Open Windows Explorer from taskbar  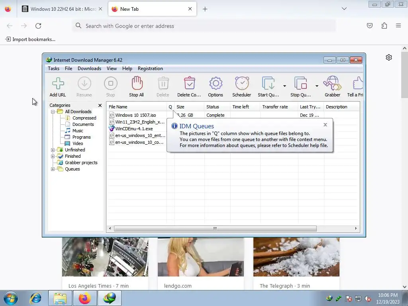[60, 298]
